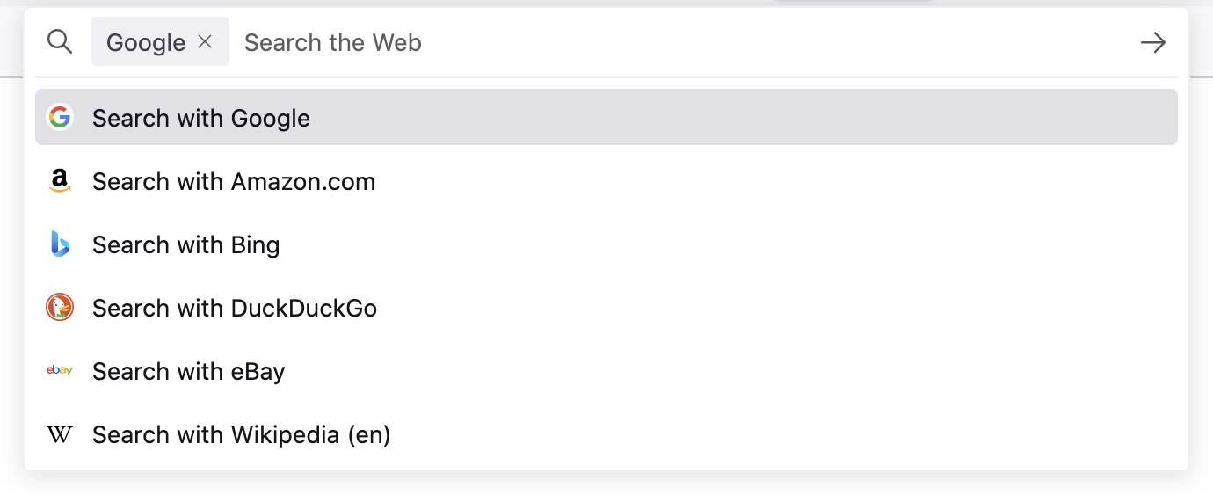Select Search with DuckDuckGo text

coord(235,308)
